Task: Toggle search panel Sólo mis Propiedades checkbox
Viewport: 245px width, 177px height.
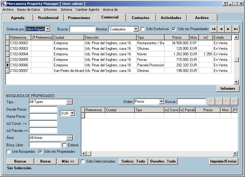Action: (40, 152)
